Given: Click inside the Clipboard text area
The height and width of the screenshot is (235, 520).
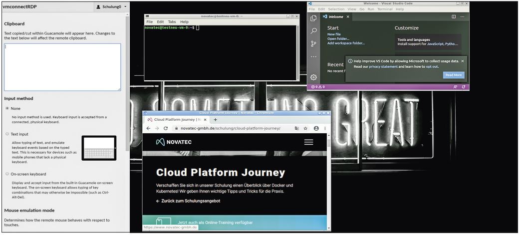Looking at the screenshot, I should point(62,67).
